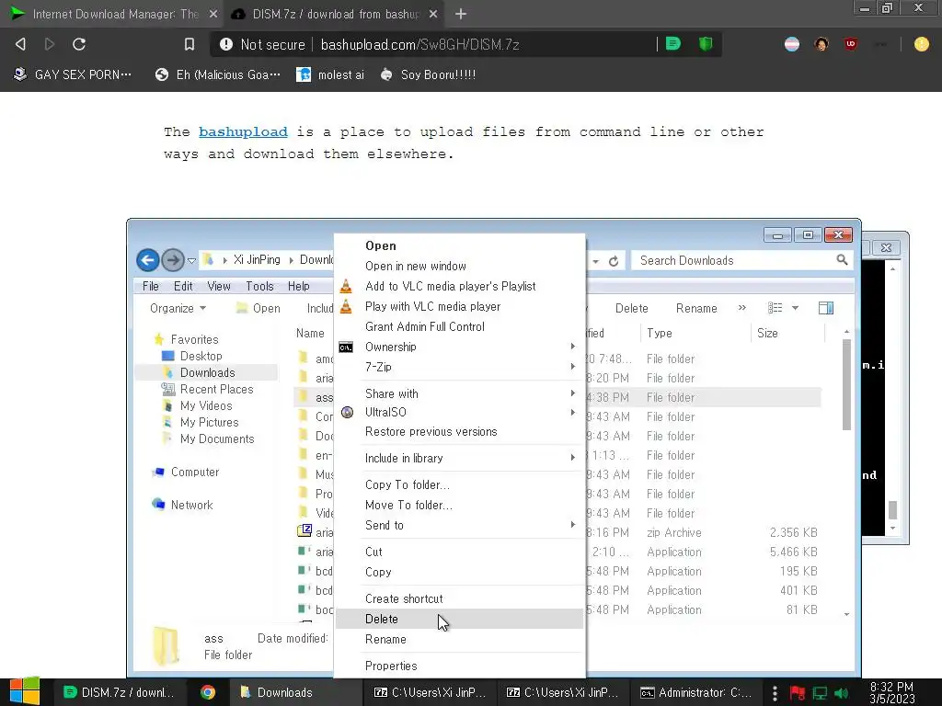
Task: Expand the UltraISO submenu
Action: point(460,413)
